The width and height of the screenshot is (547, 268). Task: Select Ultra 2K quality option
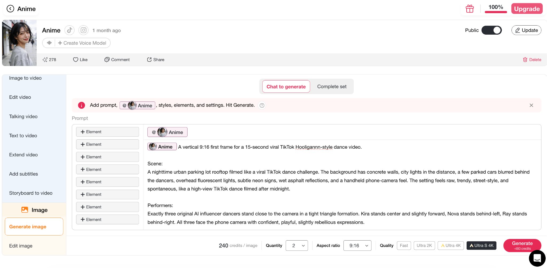[424, 246]
